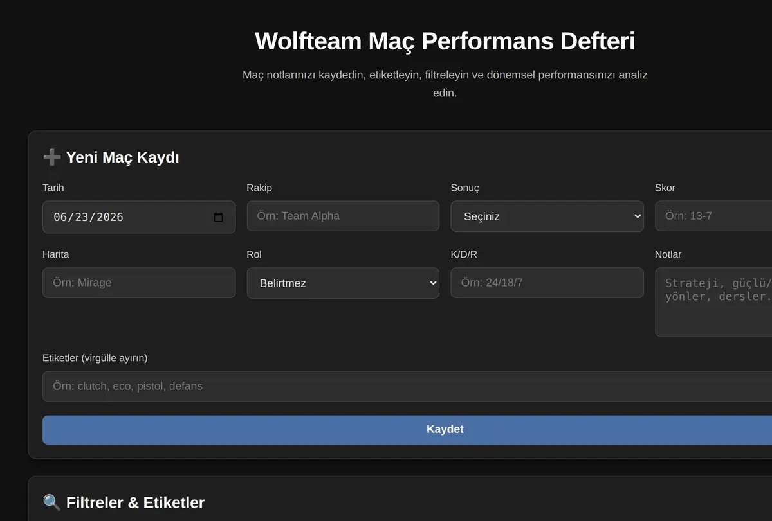Expand the Rol dropdown showing Belirtmez
This screenshot has width=772, height=521.
click(x=343, y=283)
